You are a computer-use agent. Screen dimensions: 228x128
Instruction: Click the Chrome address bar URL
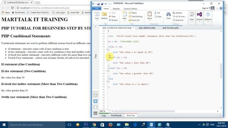[x=45, y=8]
